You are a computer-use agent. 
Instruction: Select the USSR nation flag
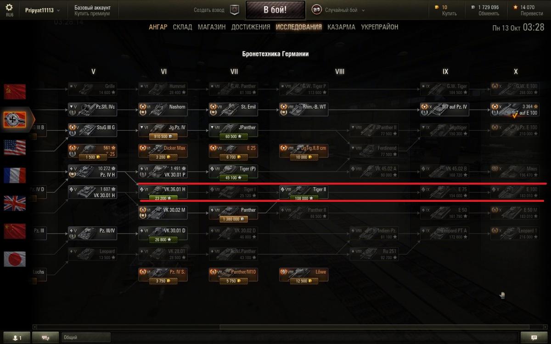pos(15,91)
